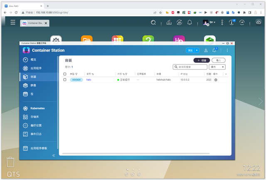266x180 pixels.
Task: Open the QTS notifications bell in top bar
Action: coord(190,22)
